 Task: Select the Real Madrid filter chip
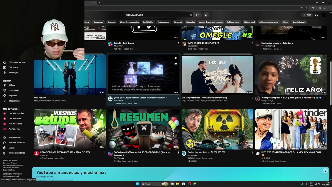(x=148, y=22)
